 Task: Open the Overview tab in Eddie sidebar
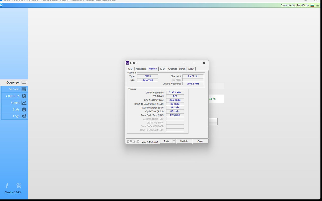(14, 82)
